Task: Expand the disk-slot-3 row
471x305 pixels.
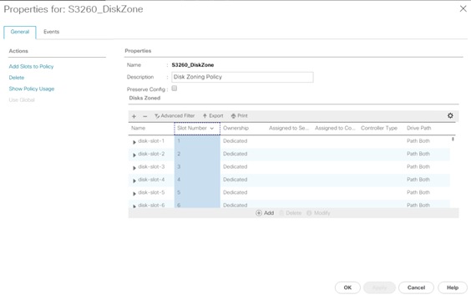Action: point(134,168)
